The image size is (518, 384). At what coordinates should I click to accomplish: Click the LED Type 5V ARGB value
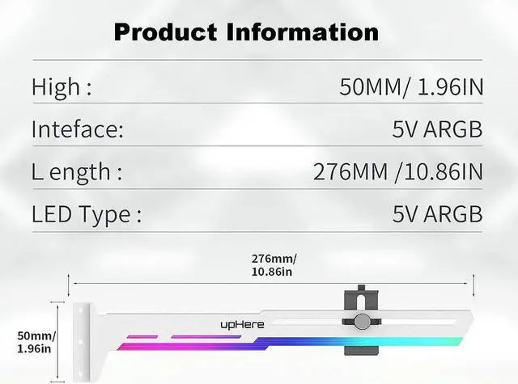[x=437, y=214]
